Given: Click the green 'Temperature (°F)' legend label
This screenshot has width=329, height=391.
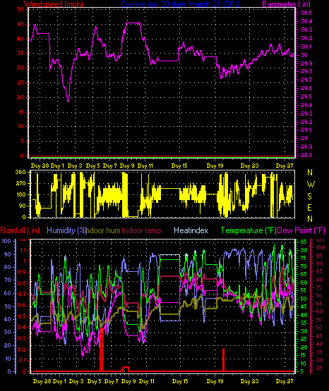Looking at the screenshot, I should 249,230.
